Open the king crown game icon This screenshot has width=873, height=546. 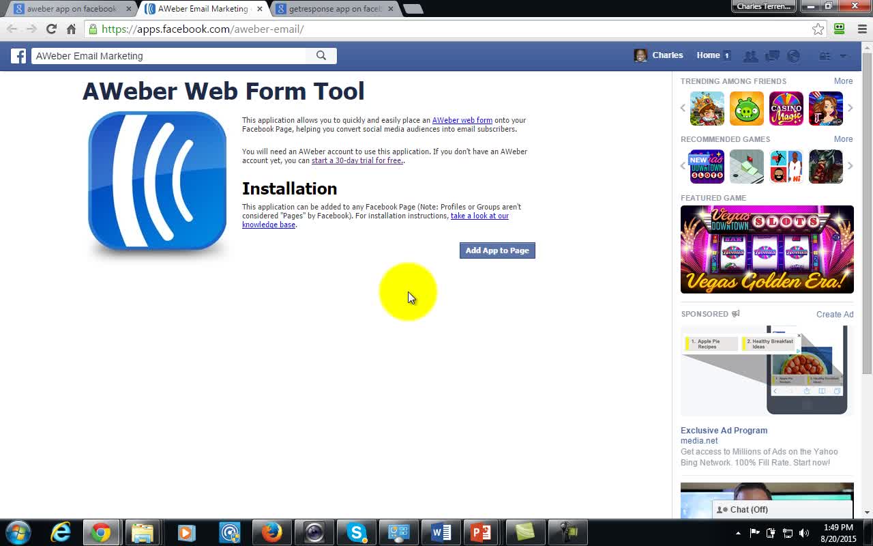[707, 109]
